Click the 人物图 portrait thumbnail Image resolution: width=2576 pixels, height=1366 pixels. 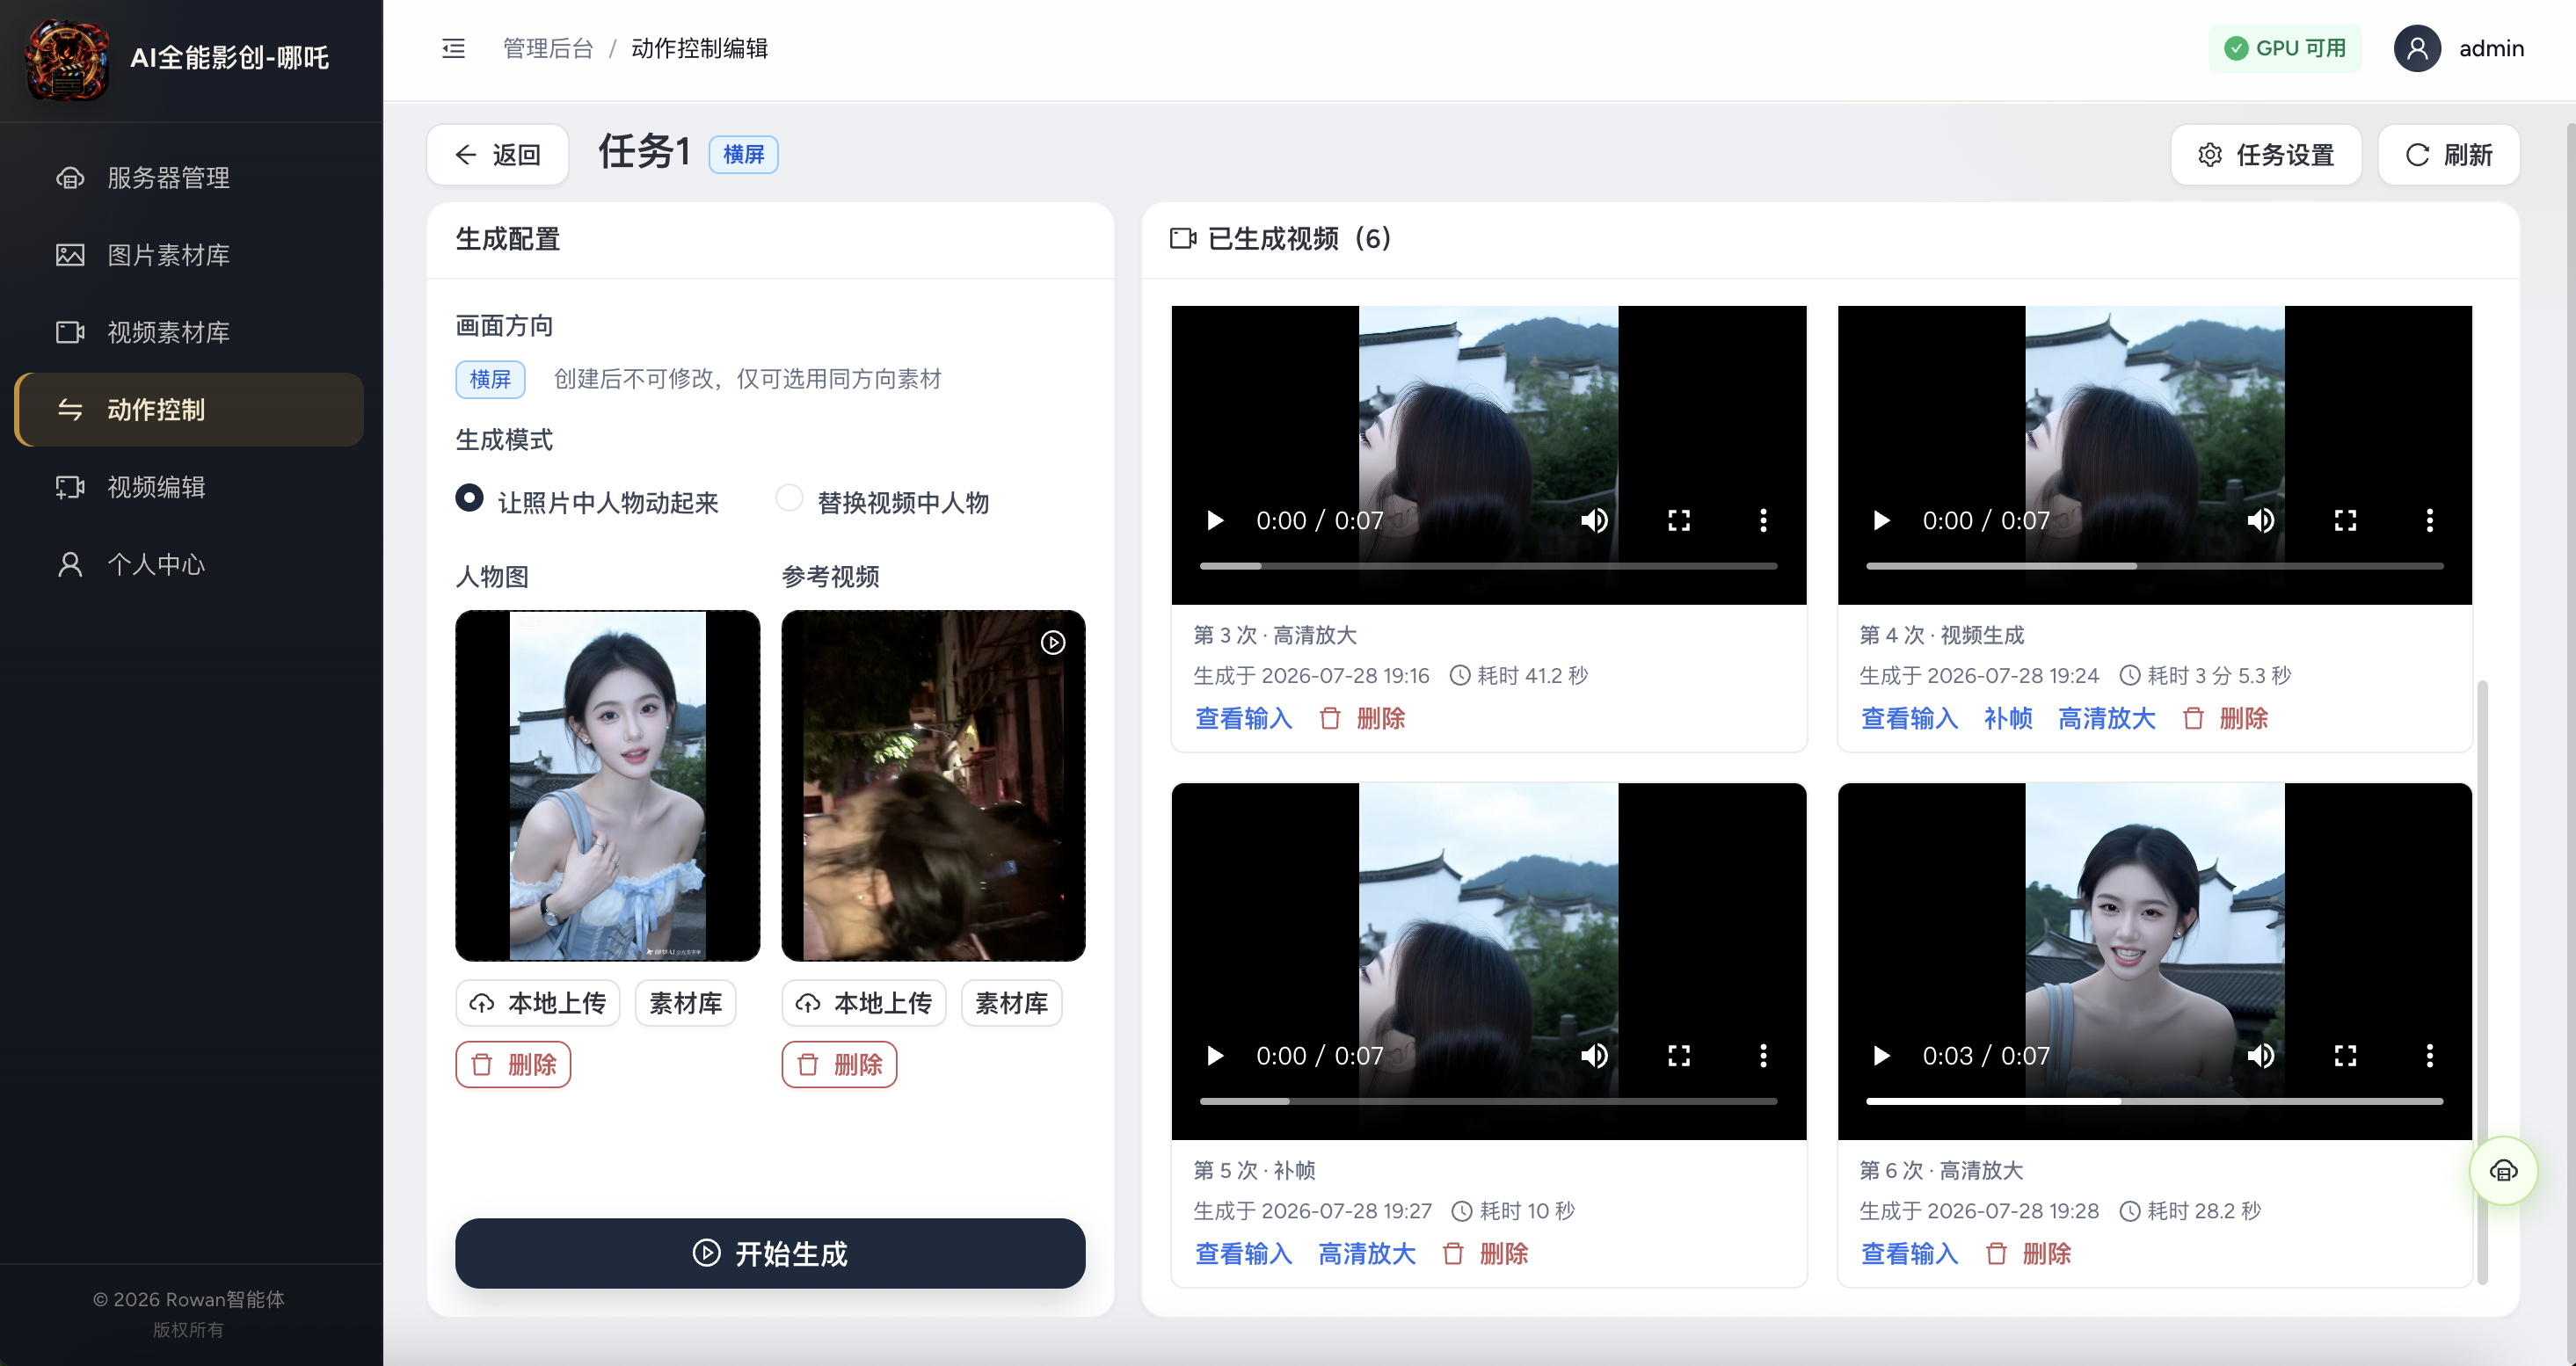[607, 785]
